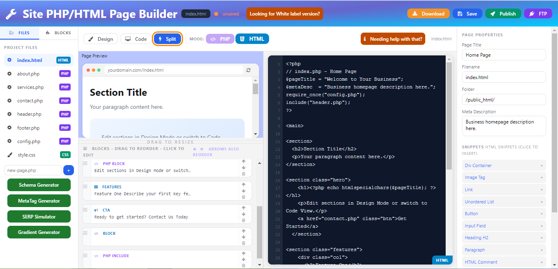The width and height of the screenshot is (558, 269).
Task: Move the FEATURES block up
Action: 243,185
